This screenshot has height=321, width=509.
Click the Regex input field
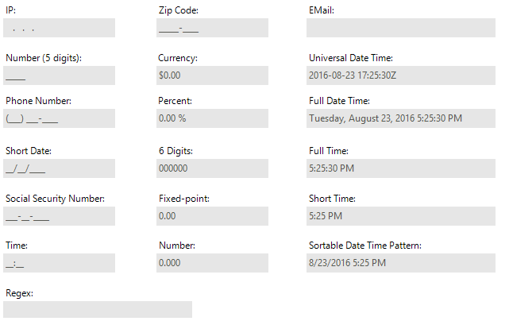[98, 309]
